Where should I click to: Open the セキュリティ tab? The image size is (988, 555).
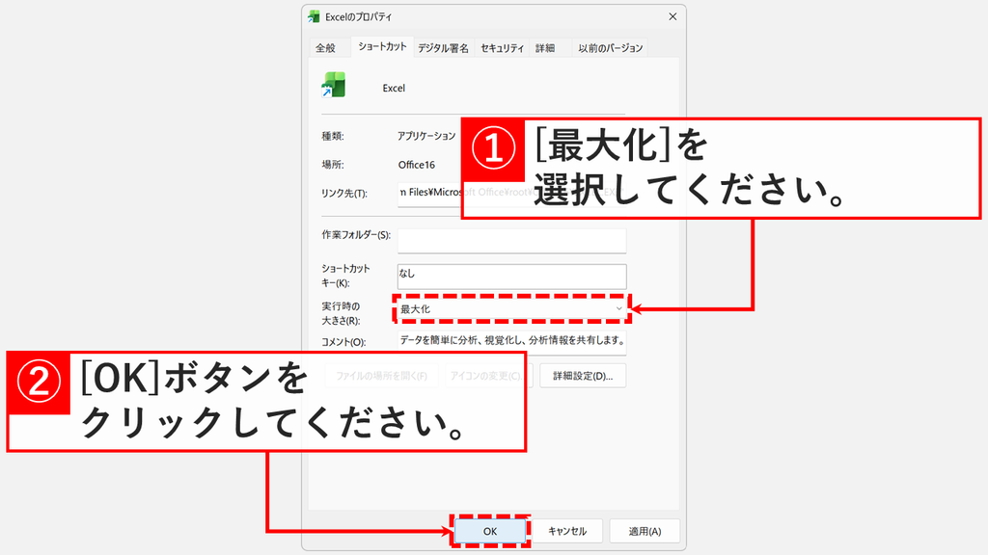point(502,48)
